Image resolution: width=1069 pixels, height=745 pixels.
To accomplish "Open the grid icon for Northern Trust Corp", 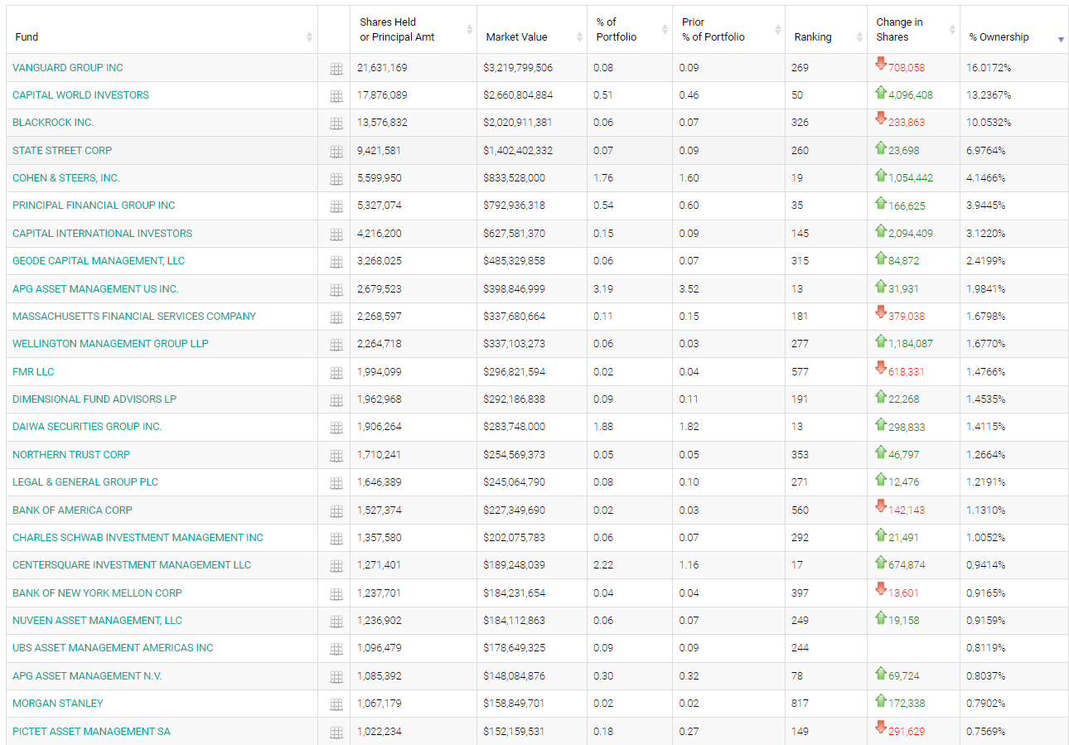I will (336, 456).
